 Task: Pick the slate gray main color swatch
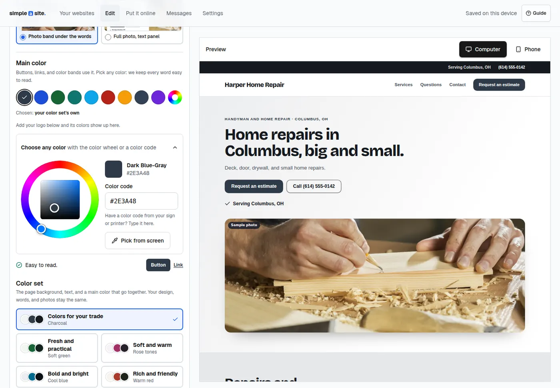(142, 97)
